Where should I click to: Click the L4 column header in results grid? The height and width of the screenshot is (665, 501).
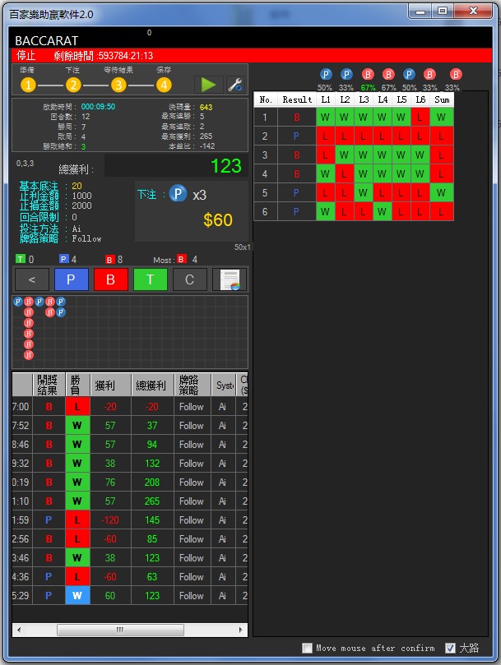[x=382, y=99]
